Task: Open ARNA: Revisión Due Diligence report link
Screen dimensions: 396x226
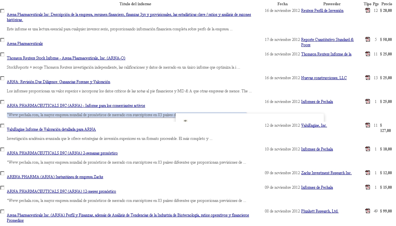Action: (x=58, y=82)
